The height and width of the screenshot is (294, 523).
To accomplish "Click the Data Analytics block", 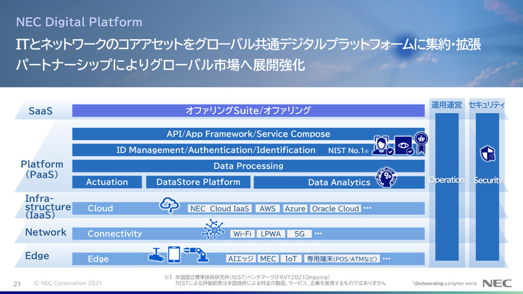I will (339, 182).
